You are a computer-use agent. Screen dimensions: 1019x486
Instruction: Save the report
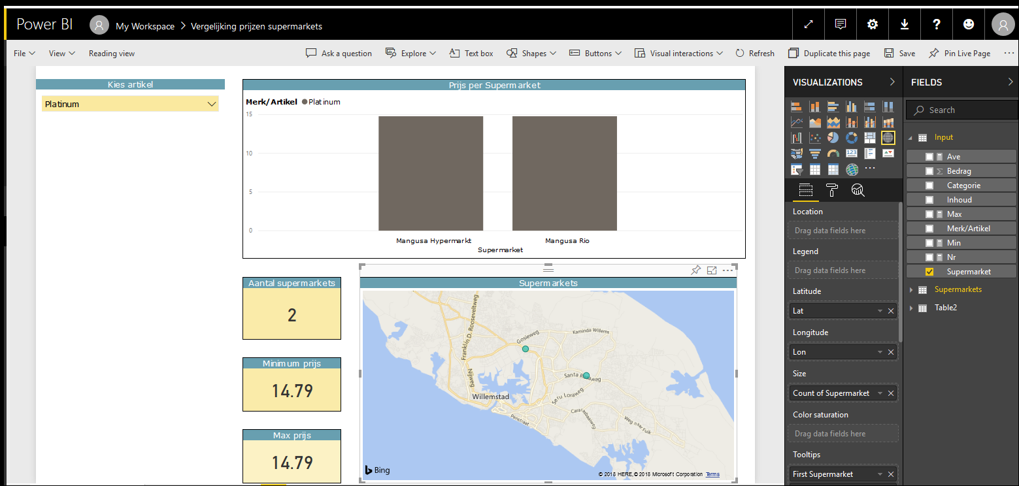[900, 54]
